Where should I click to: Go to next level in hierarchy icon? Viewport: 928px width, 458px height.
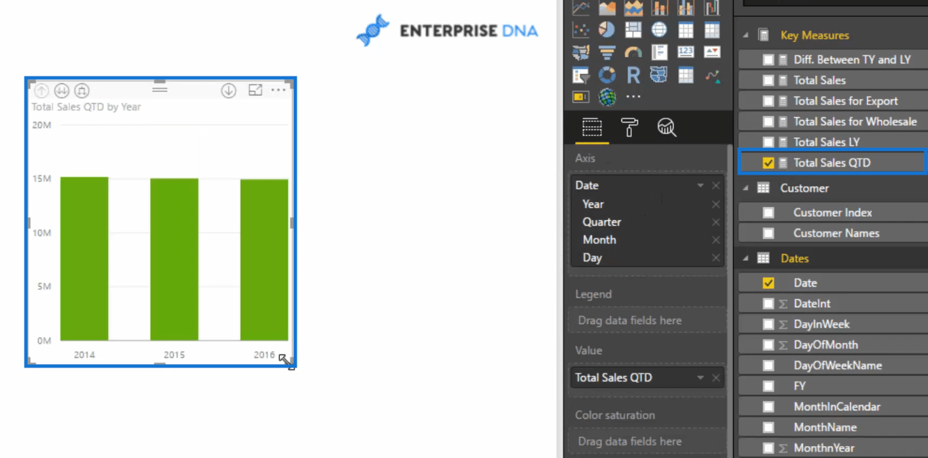tap(62, 90)
